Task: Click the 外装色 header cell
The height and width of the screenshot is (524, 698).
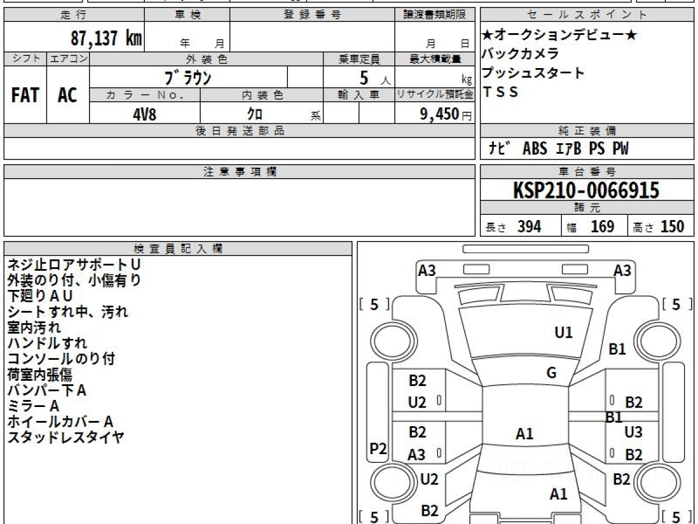Action: point(206,59)
